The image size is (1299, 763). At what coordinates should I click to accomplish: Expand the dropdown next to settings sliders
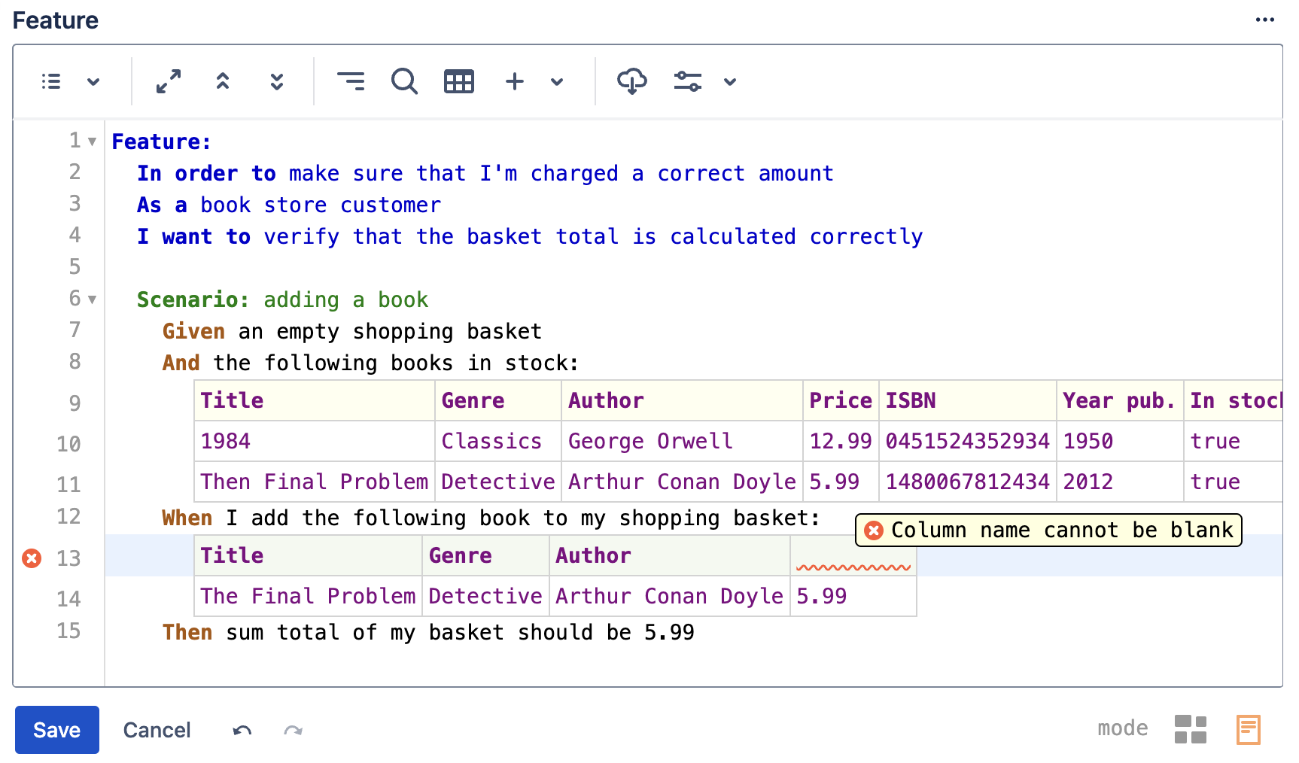[730, 81]
